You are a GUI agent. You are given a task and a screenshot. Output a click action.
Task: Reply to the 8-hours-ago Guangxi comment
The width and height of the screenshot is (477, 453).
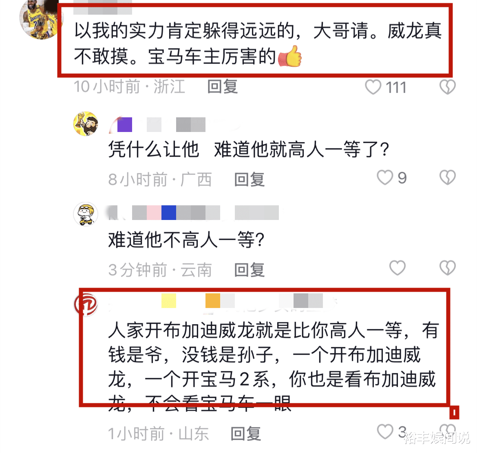249,179
